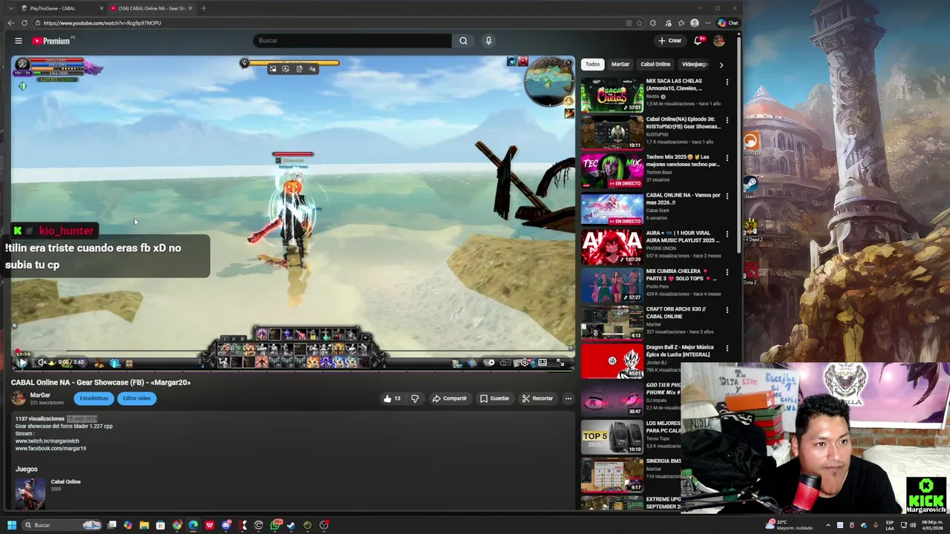This screenshot has height=534, width=950.
Task: Open Techno Mix 2025 live thumbnail
Action: (x=612, y=171)
